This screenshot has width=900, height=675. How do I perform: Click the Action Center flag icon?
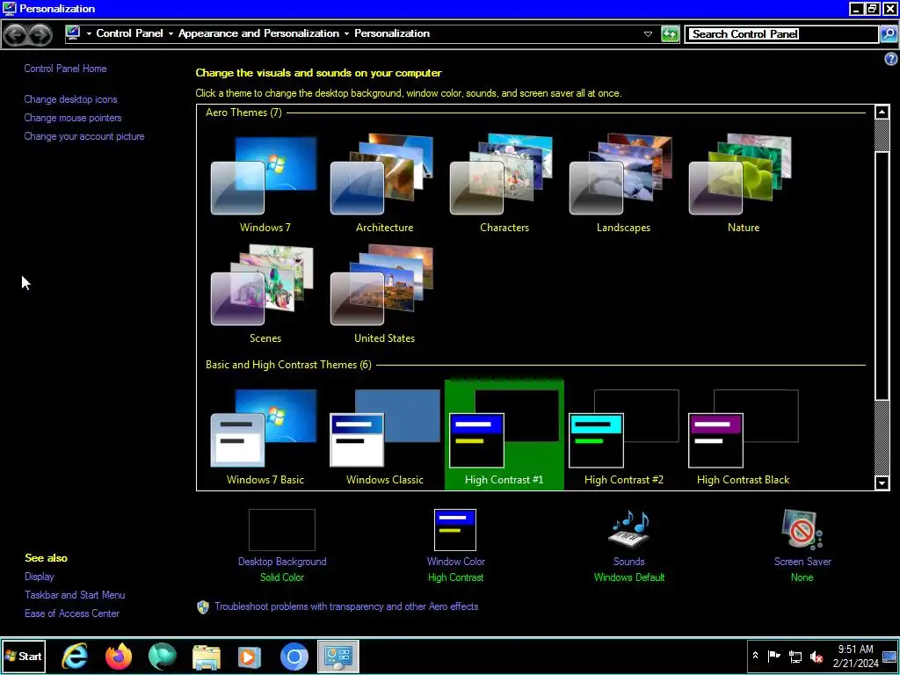[x=773, y=656]
